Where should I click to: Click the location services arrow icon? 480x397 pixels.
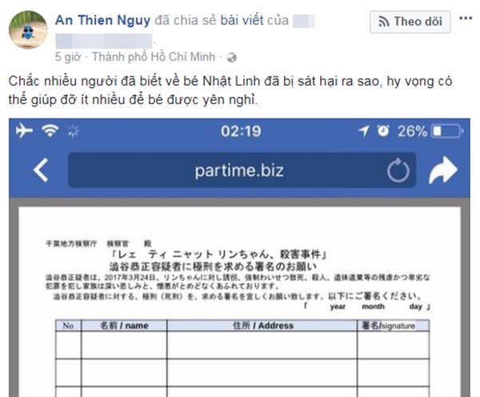click(x=363, y=130)
